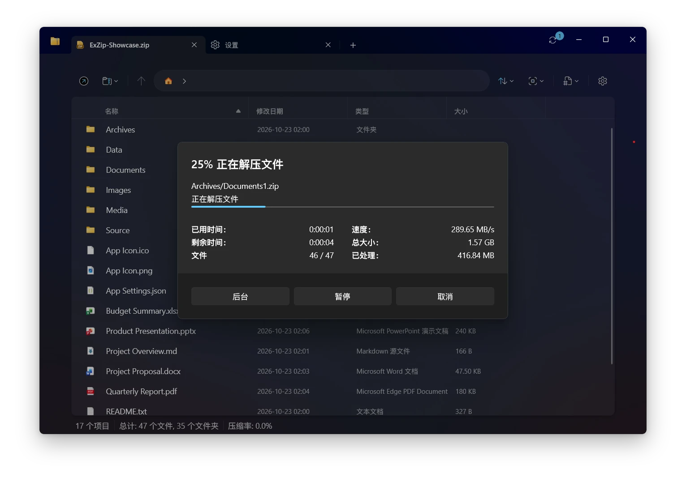
Task: Click the Quarterly Report.pdf PDF icon
Action: click(91, 391)
